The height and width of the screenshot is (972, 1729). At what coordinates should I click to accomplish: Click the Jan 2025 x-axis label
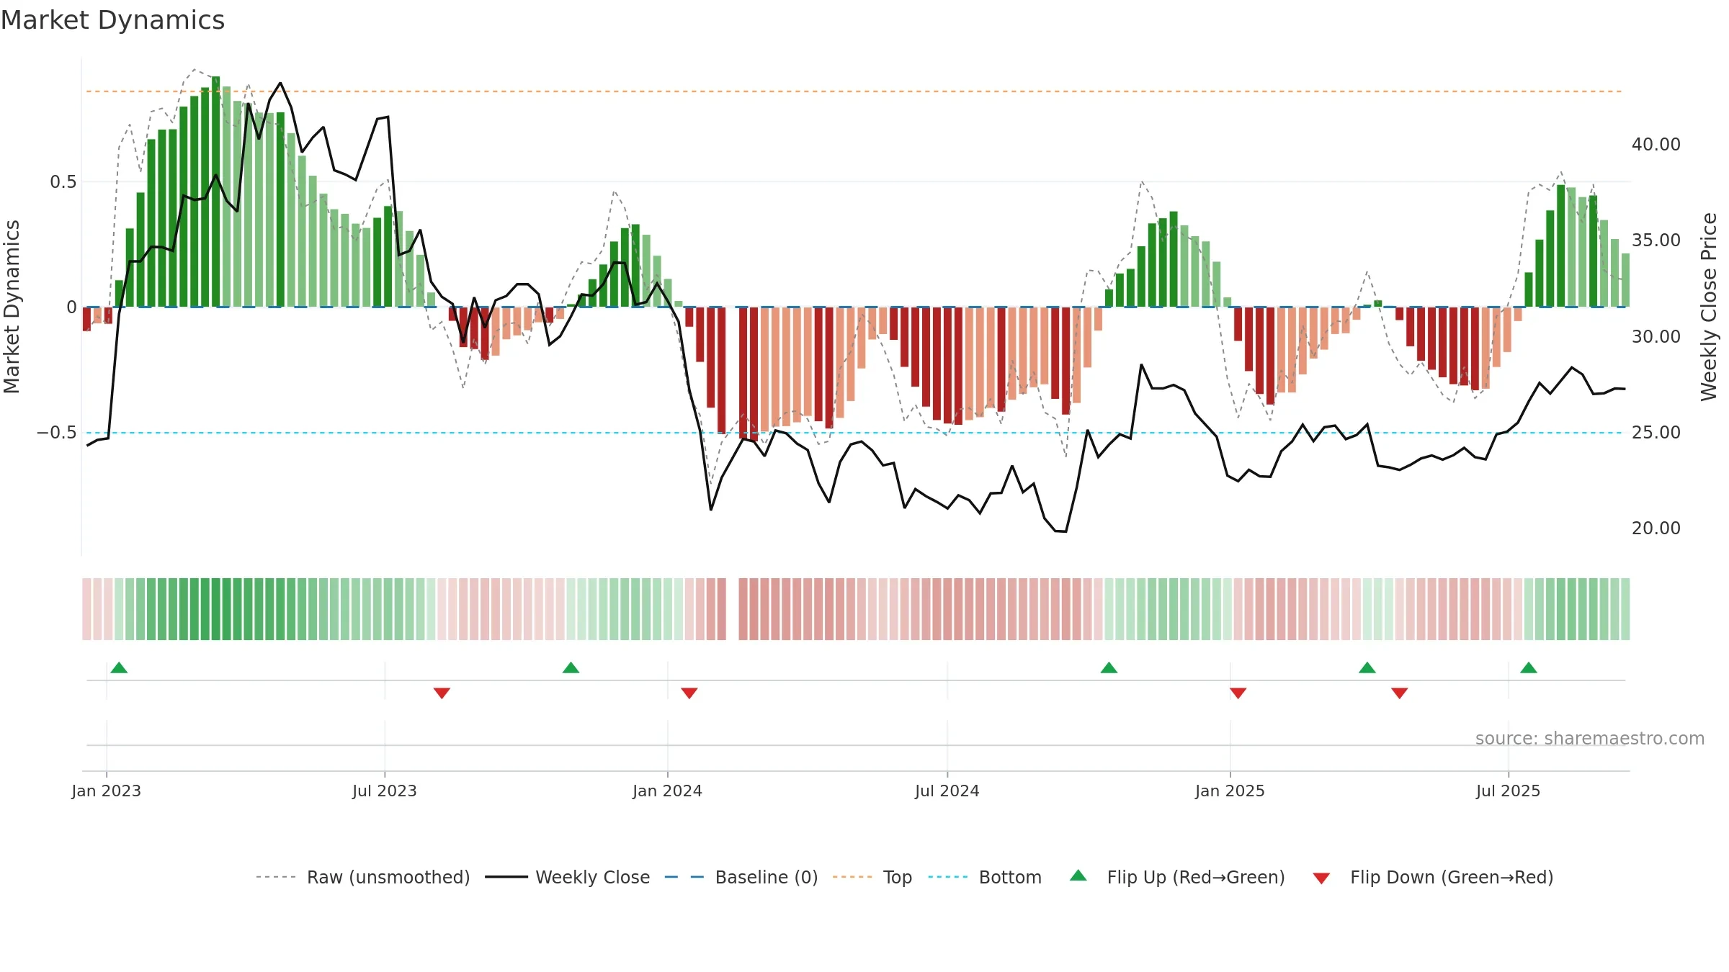[1230, 791]
